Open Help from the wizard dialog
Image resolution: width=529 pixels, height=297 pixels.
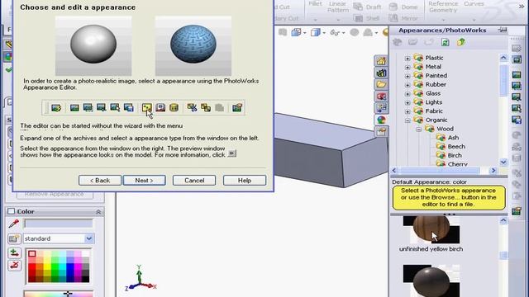tap(245, 181)
